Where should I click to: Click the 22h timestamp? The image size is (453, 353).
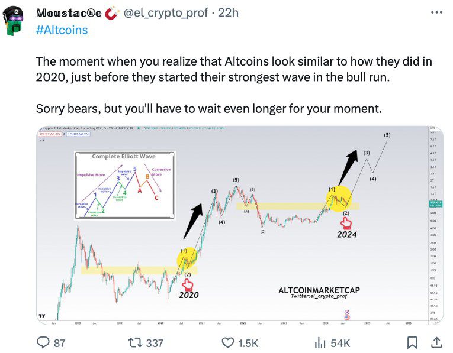click(x=227, y=13)
